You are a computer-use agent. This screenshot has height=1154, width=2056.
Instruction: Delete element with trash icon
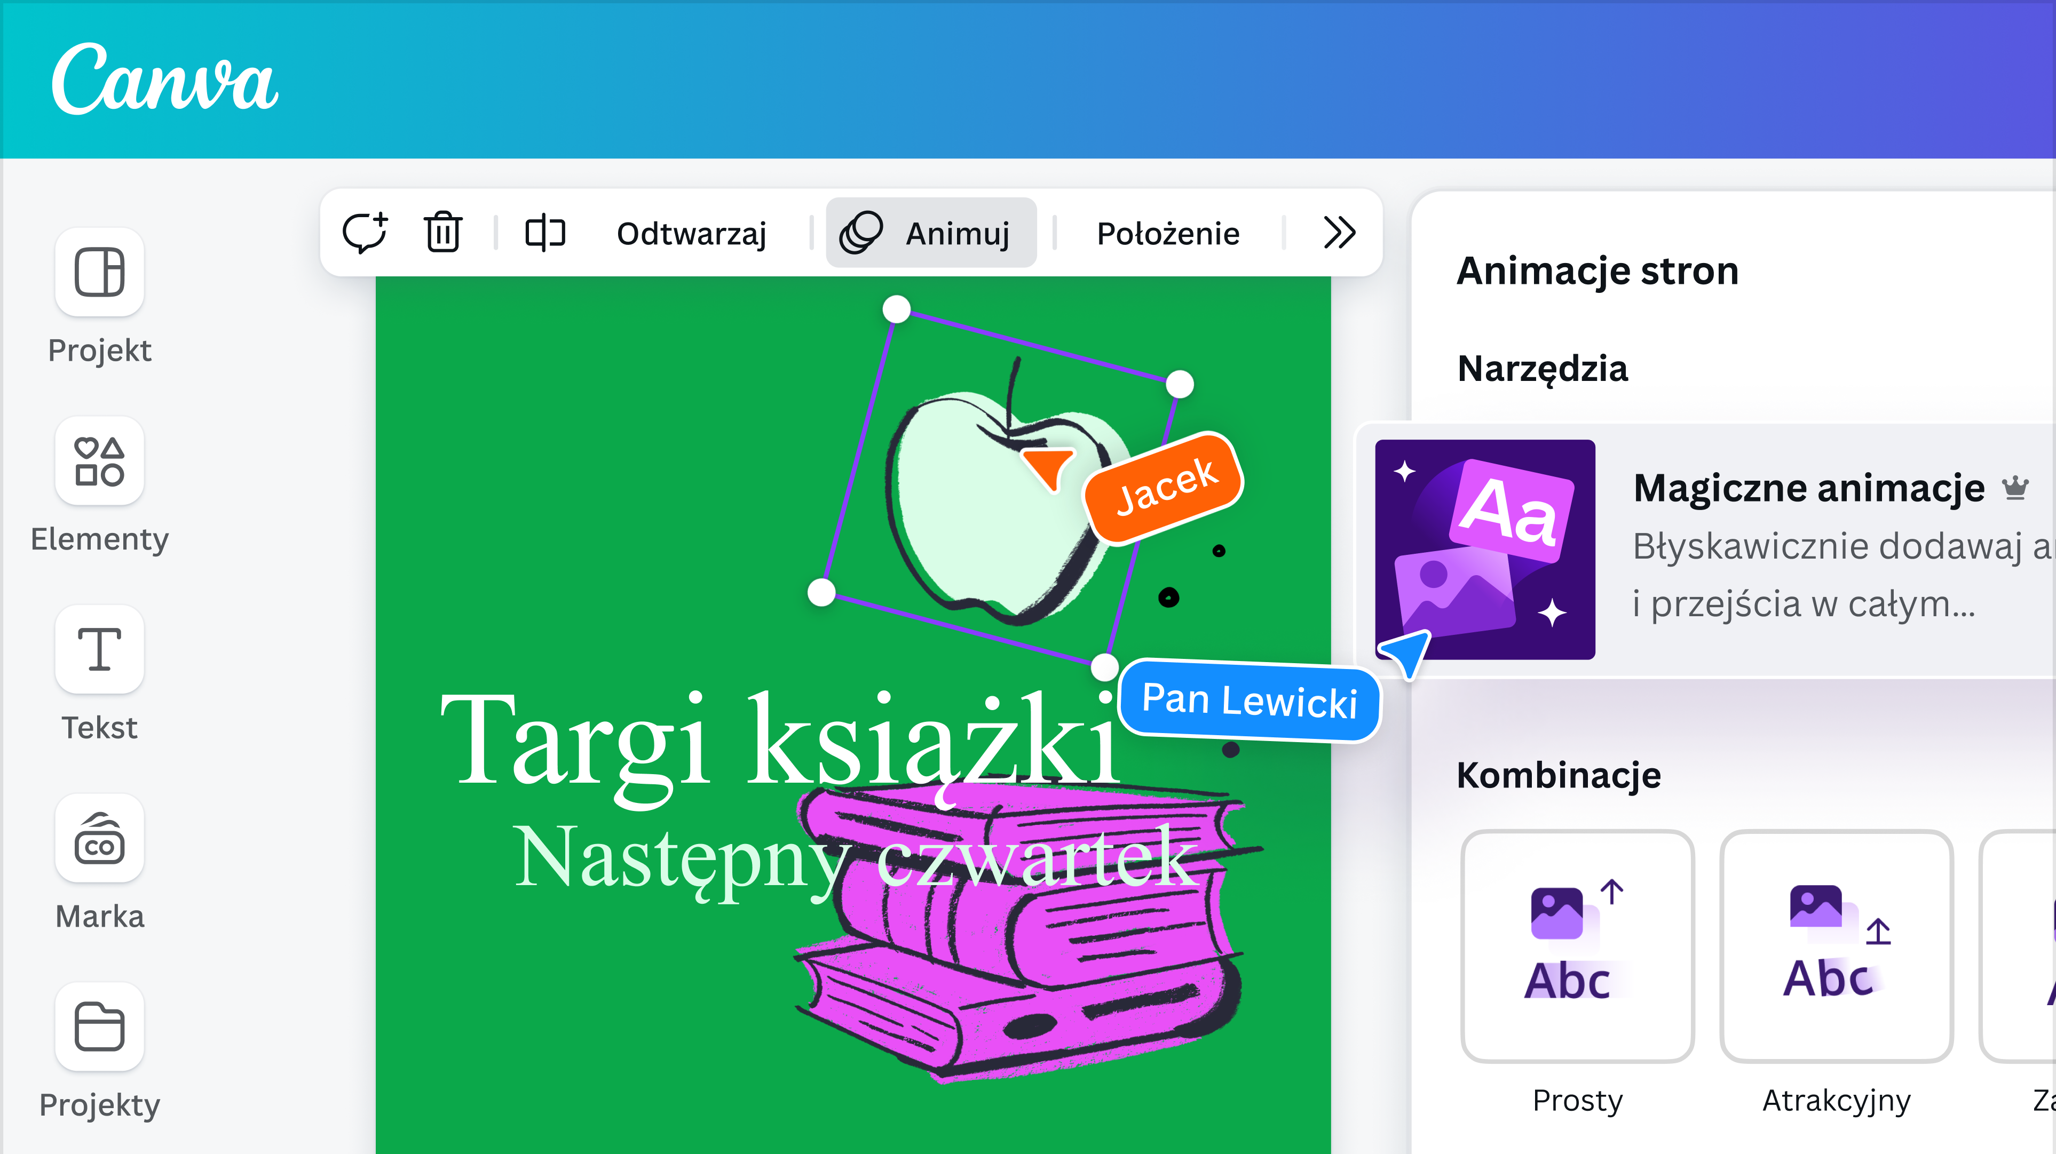442,233
